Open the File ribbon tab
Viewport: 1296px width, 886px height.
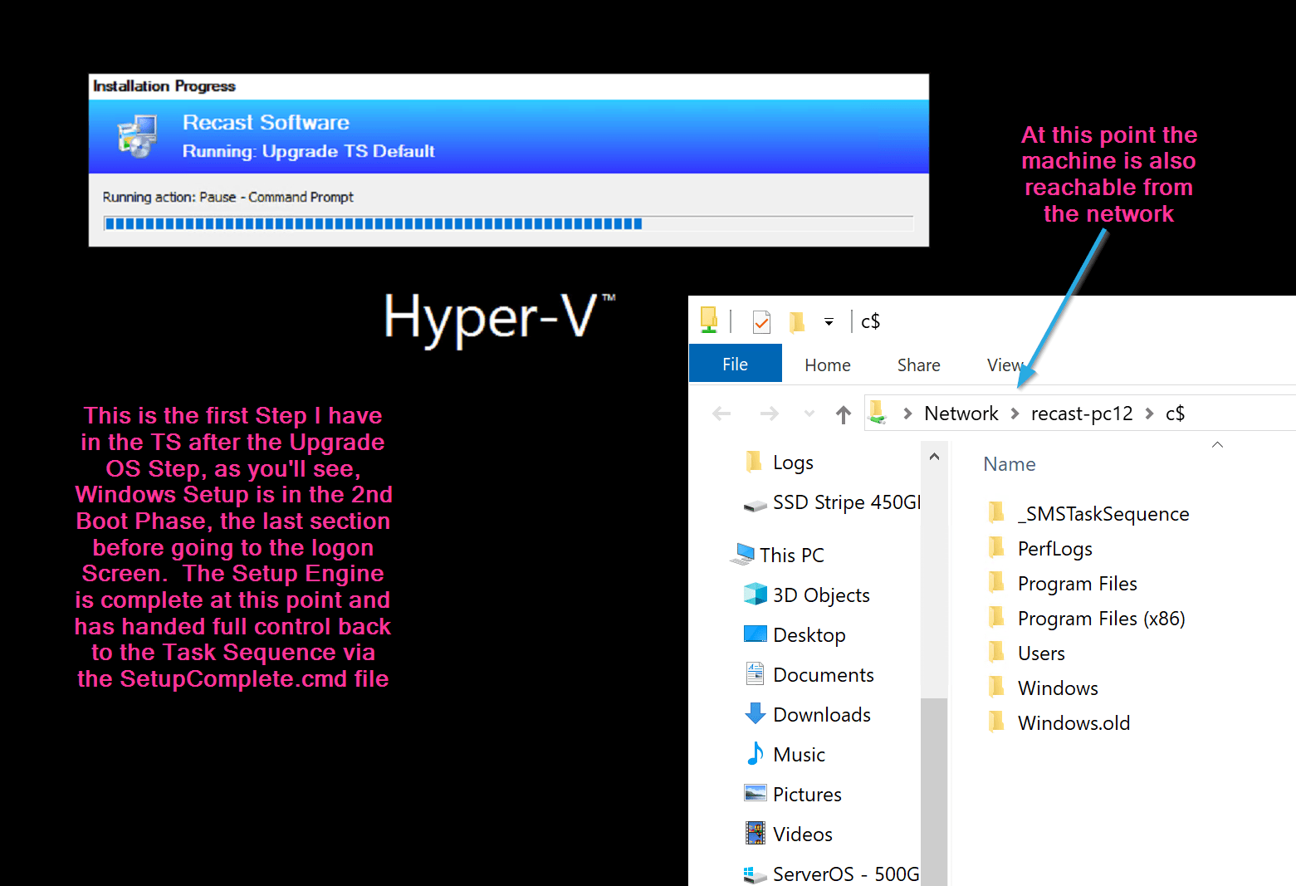(735, 365)
